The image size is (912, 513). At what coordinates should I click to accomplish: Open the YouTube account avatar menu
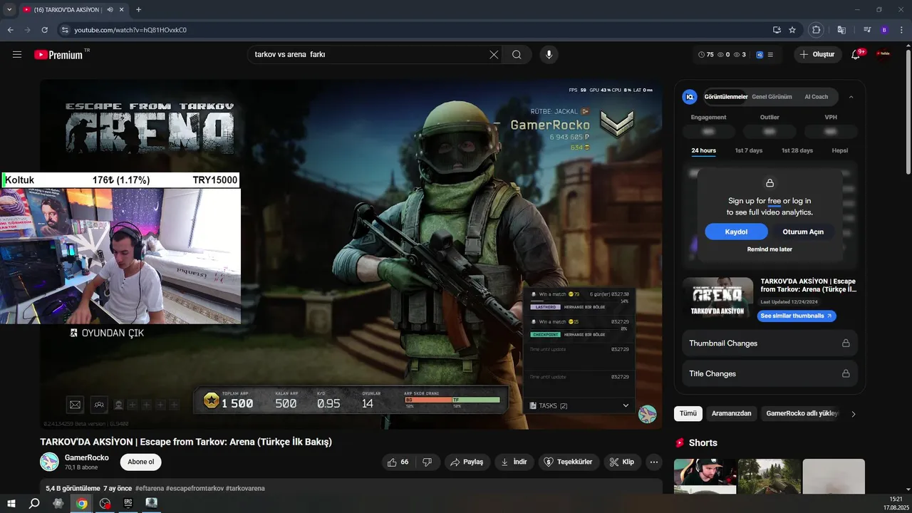tap(883, 54)
